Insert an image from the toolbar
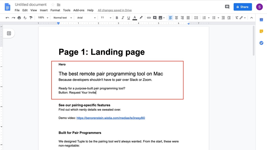Screen dimensions: 267x150 click(160, 18)
